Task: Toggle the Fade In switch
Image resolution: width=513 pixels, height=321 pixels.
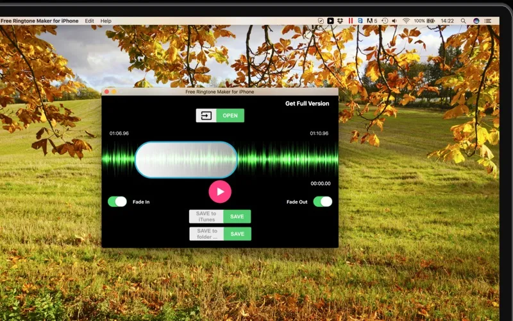Action: click(117, 202)
